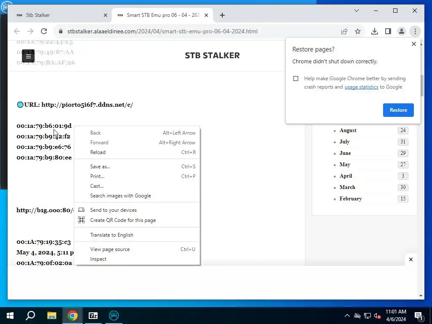Screen dimensions: 432x324
Task: Click the Chrome taskbar icon
Action: 72,316
